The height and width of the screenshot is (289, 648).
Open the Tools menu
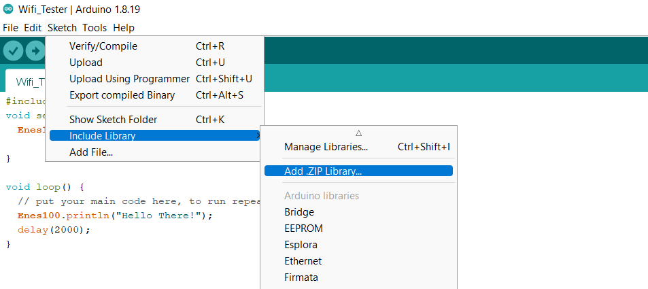pos(95,28)
